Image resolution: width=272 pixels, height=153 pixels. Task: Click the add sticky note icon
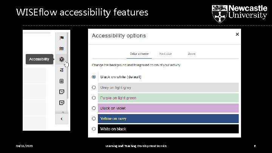point(62,92)
